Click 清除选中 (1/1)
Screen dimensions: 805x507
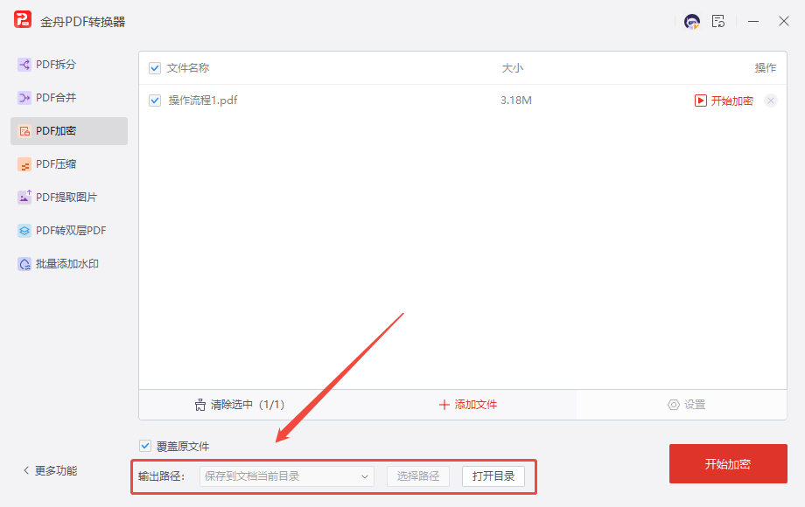coord(240,405)
